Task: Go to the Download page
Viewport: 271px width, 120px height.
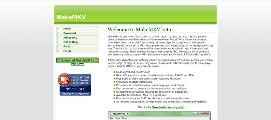Action: tap(70, 33)
